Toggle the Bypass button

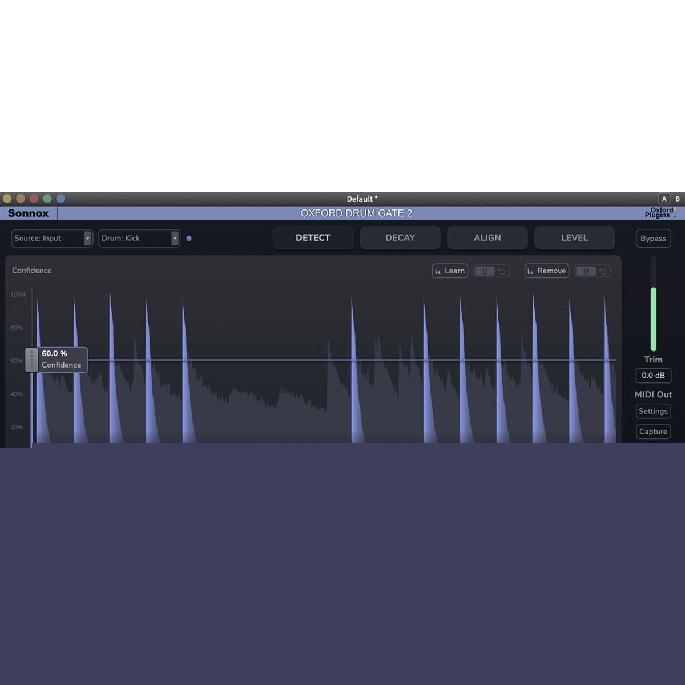click(653, 239)
